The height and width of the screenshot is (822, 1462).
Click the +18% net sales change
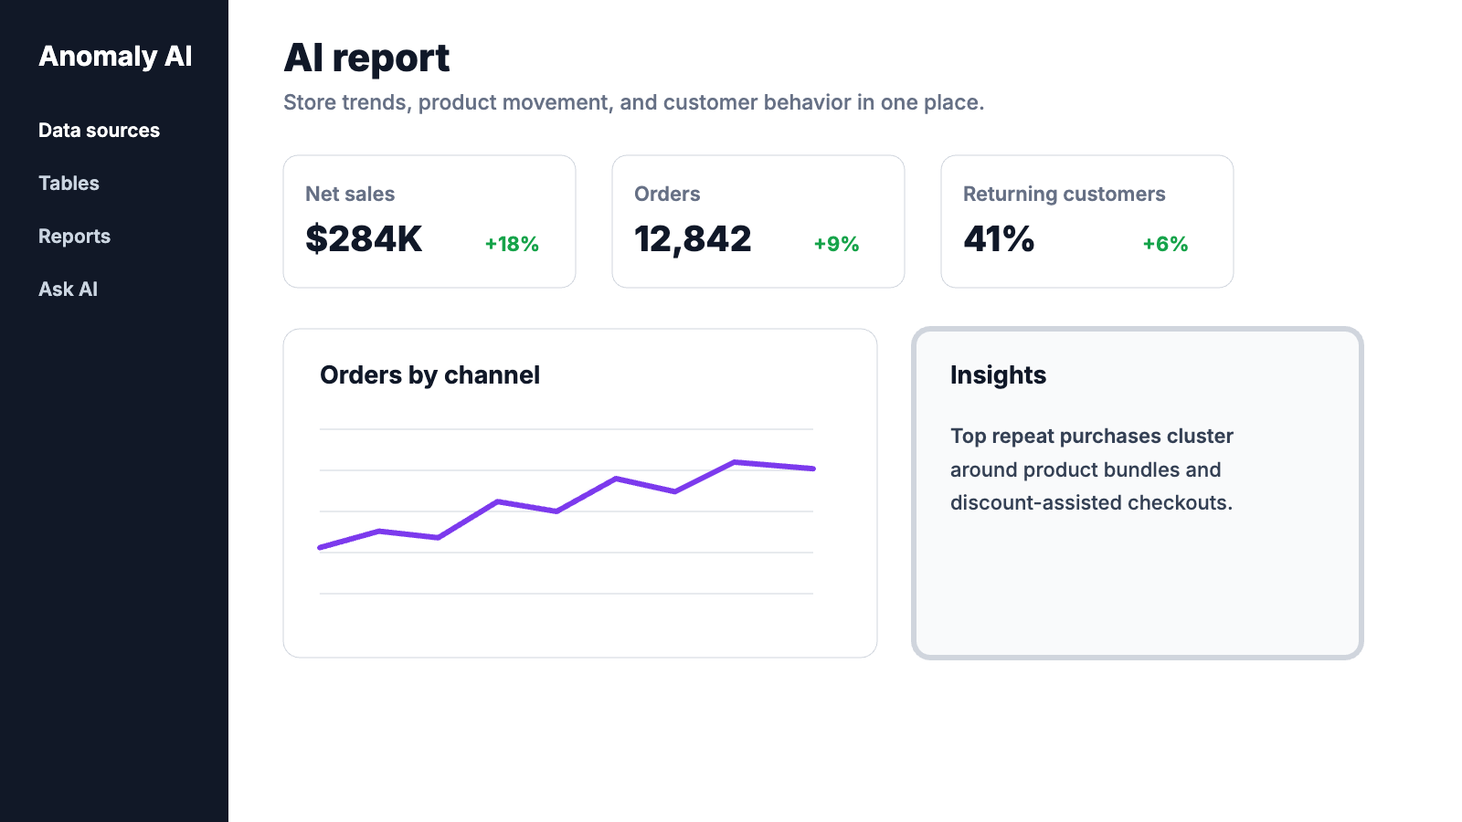(x=512, y=244)
